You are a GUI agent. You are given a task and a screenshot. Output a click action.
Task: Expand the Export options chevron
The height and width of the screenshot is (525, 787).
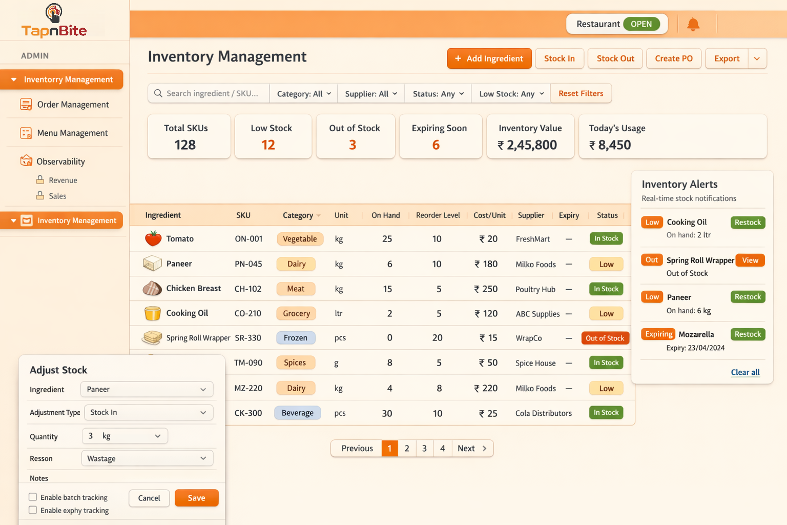coord(757,58)
